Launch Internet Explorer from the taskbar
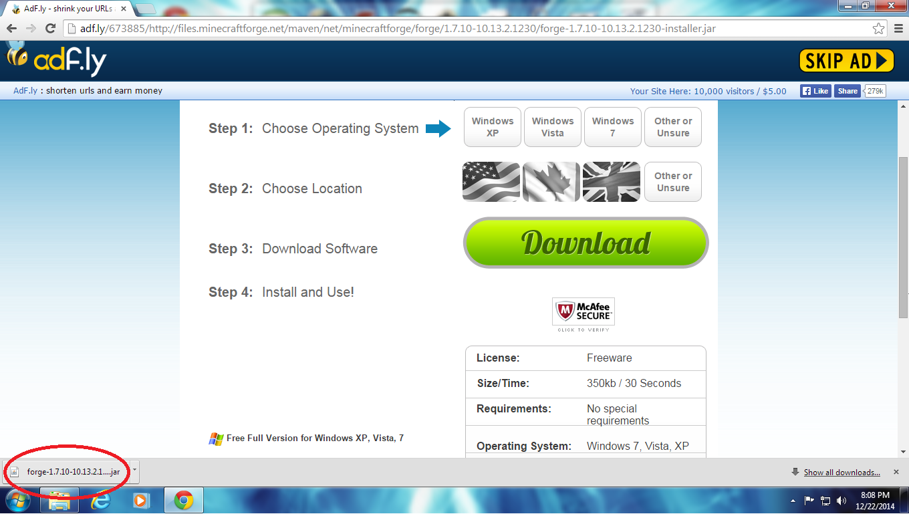Image resolution: width=909 pixels, height=514 pixels. pos(102,500)
